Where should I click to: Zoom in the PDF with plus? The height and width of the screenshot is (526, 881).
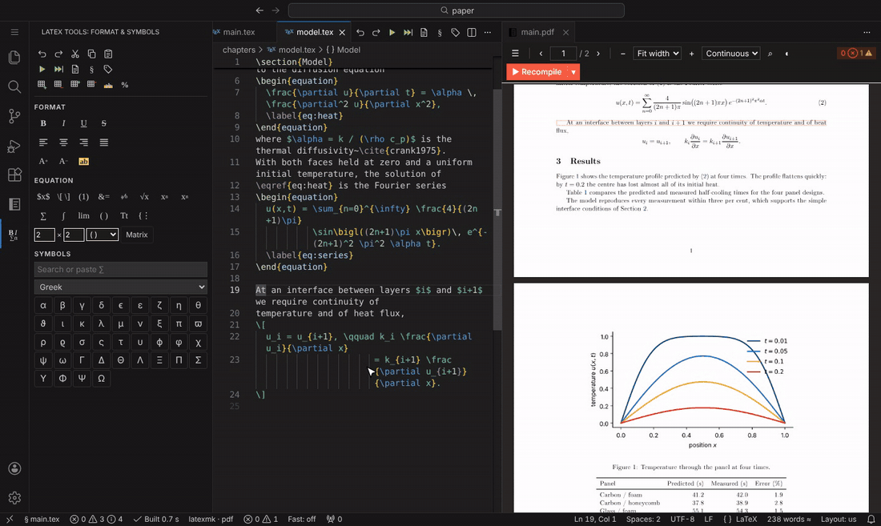pos(692,54)
